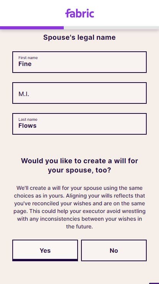The height and width of the screenshot is (284, 159).
Task: Choose No for creating a spouse will
Action: tap(114, 250)
